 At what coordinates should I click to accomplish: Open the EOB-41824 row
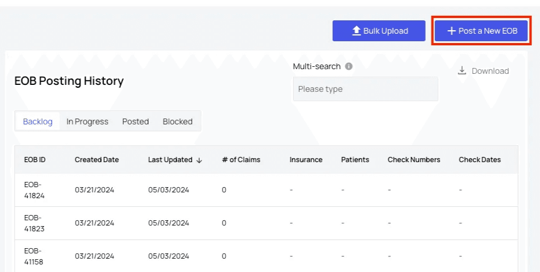[x=34, y=190]
